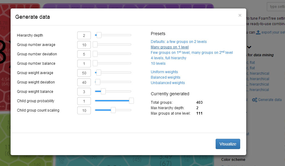
Task: Click the export settings upload icon
Action: tap(258, 32)
